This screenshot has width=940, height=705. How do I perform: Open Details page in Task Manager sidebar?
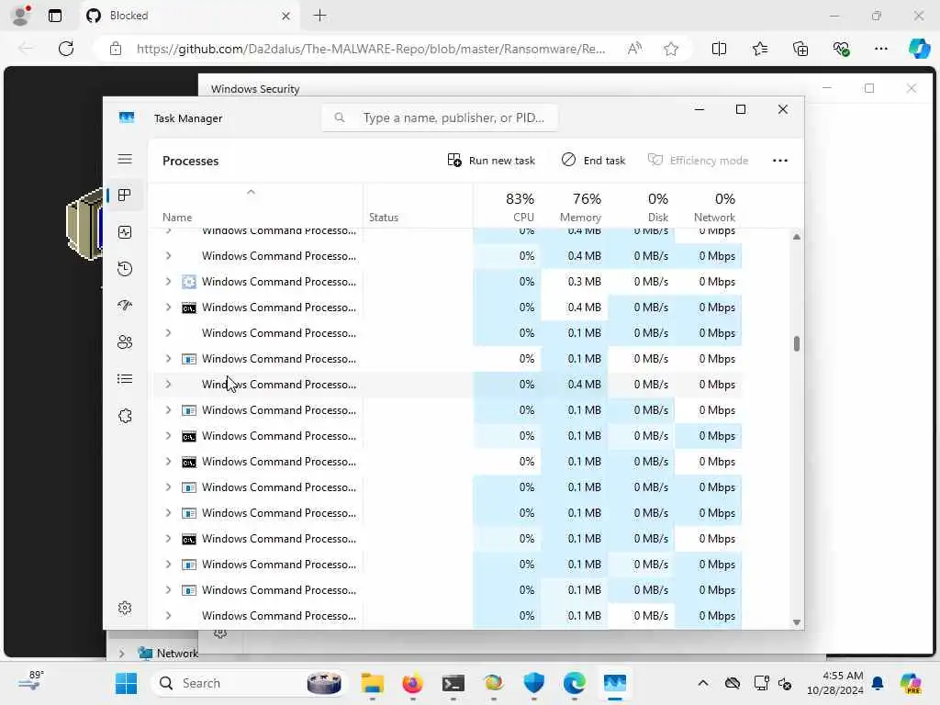(x=125, y=379)
